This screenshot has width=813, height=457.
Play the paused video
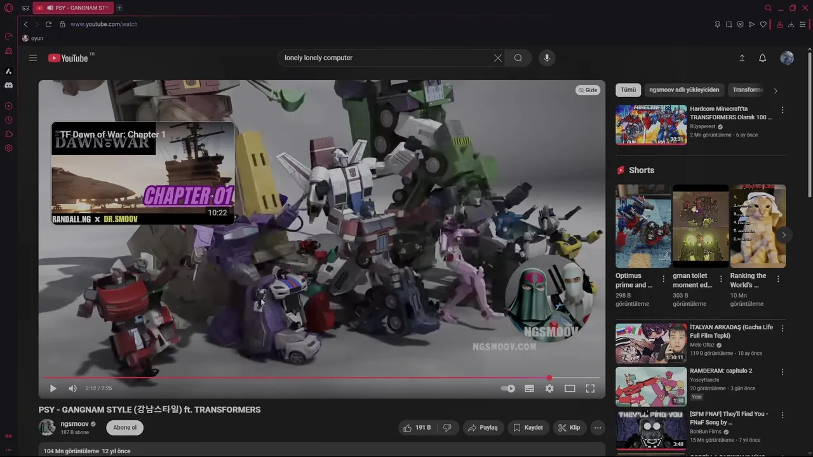click(x=53, y=388)
